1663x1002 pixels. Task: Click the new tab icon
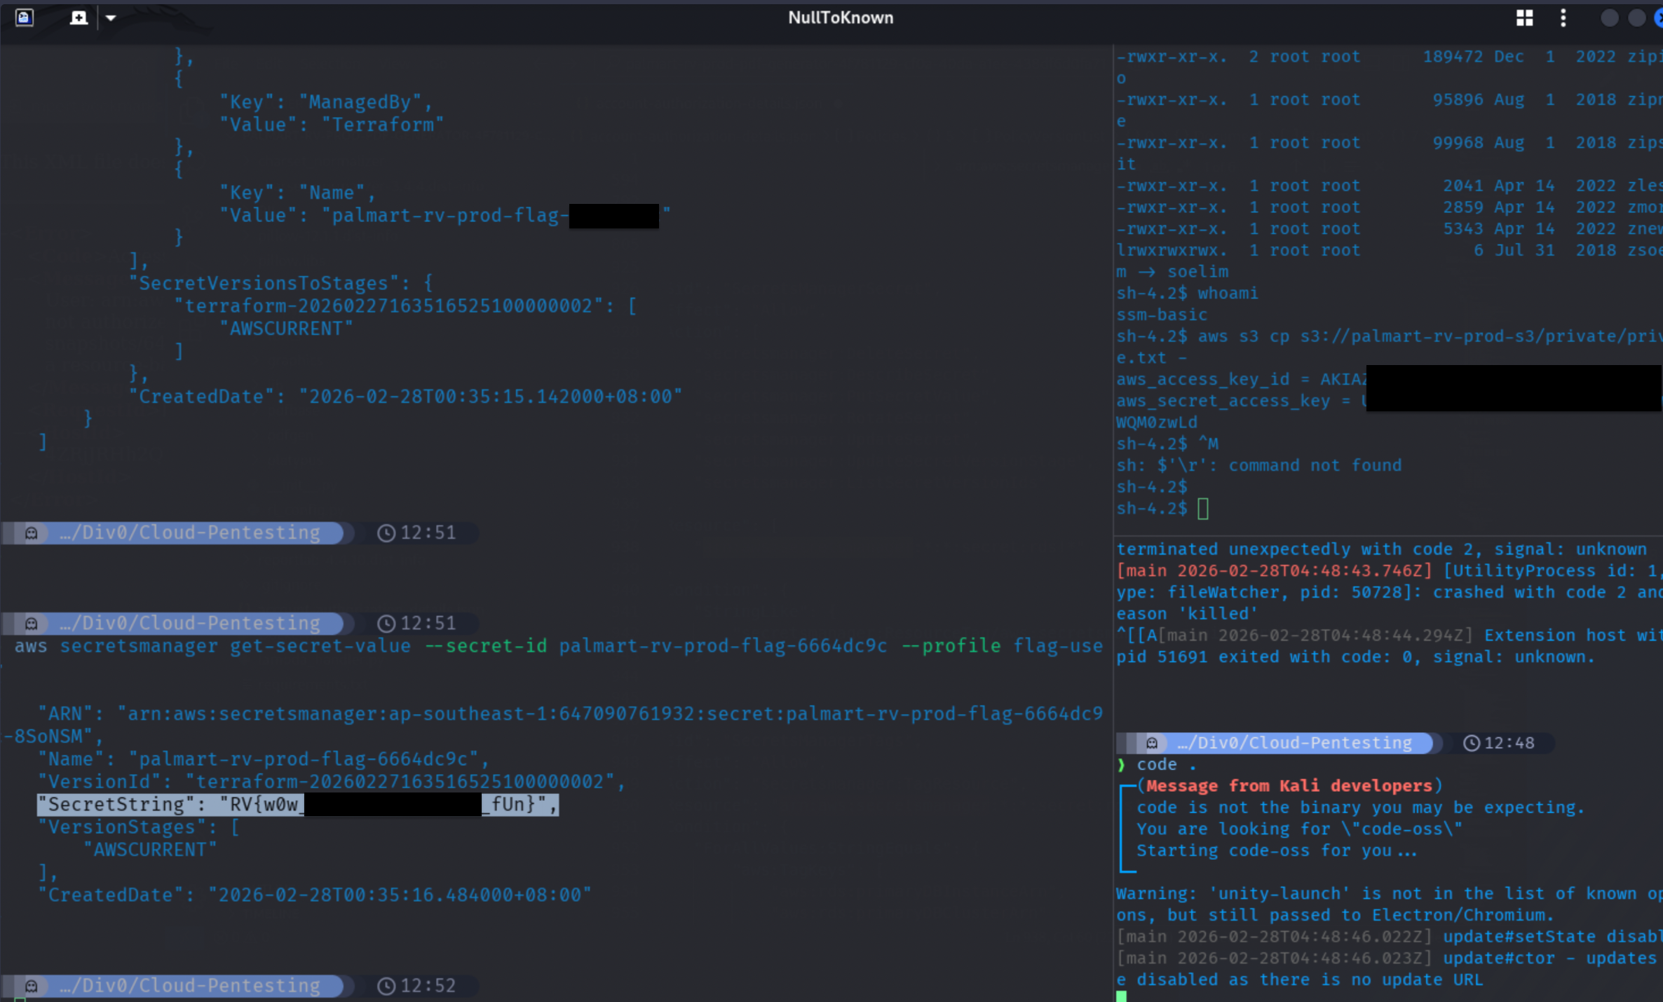[79, 18]
